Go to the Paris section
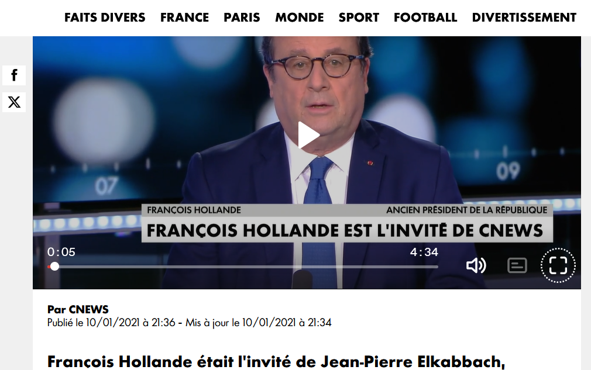Image resolution: width=591 pixels, height=370 pixels. (x=242, y=18)
